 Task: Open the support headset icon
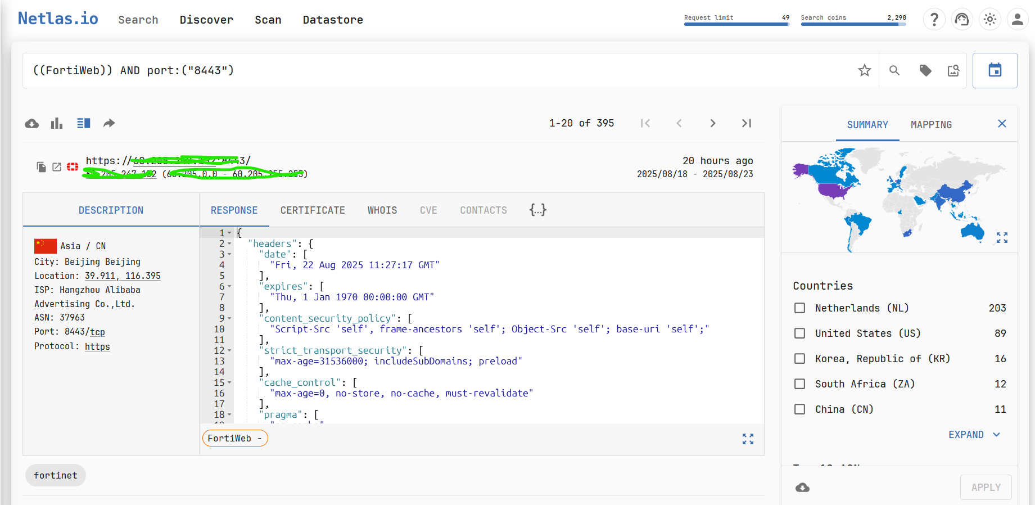point(962,20)
